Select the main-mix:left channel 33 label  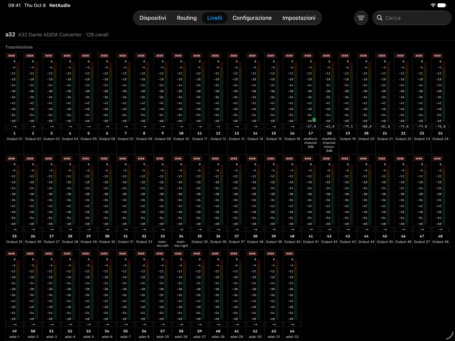tap(163, 244)
